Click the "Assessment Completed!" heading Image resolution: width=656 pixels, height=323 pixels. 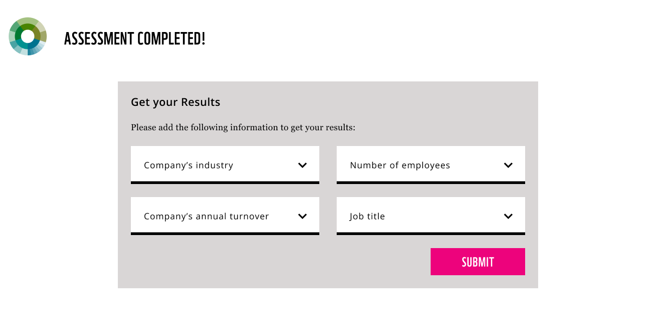[135, 39]
